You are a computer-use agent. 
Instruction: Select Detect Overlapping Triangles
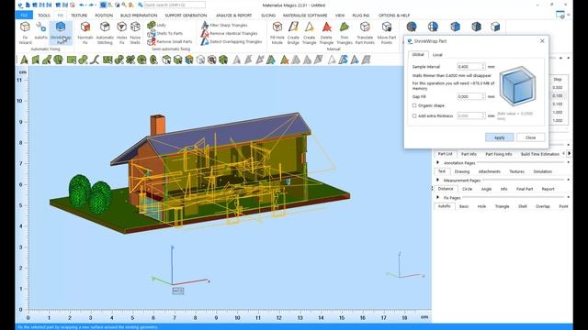232,41
